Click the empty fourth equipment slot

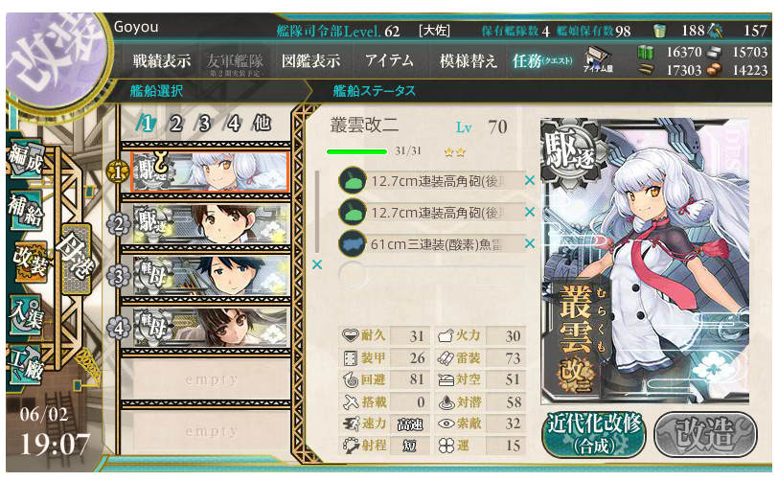coord(431,275)
